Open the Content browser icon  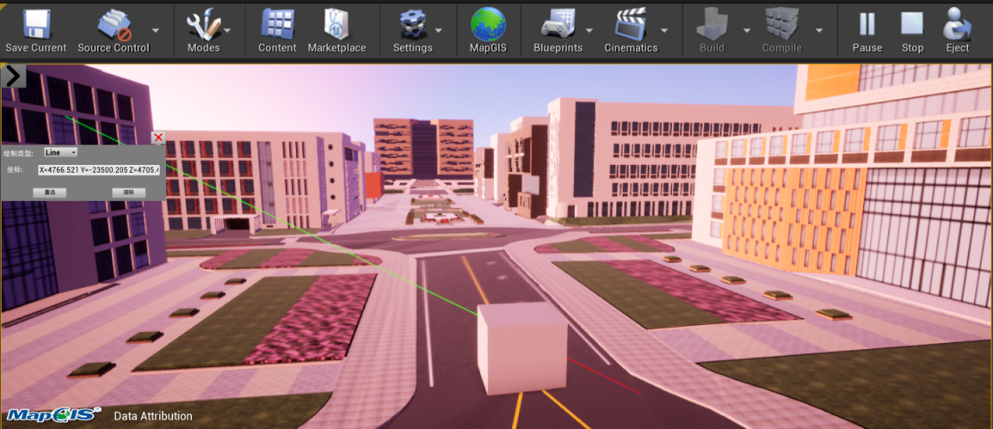pyautogui.click(x=277, y=25)
